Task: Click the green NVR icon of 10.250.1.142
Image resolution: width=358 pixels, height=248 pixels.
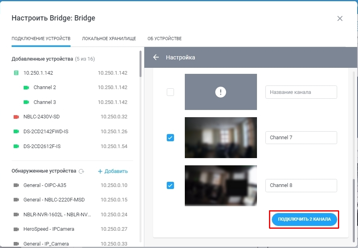Action: 16,73
